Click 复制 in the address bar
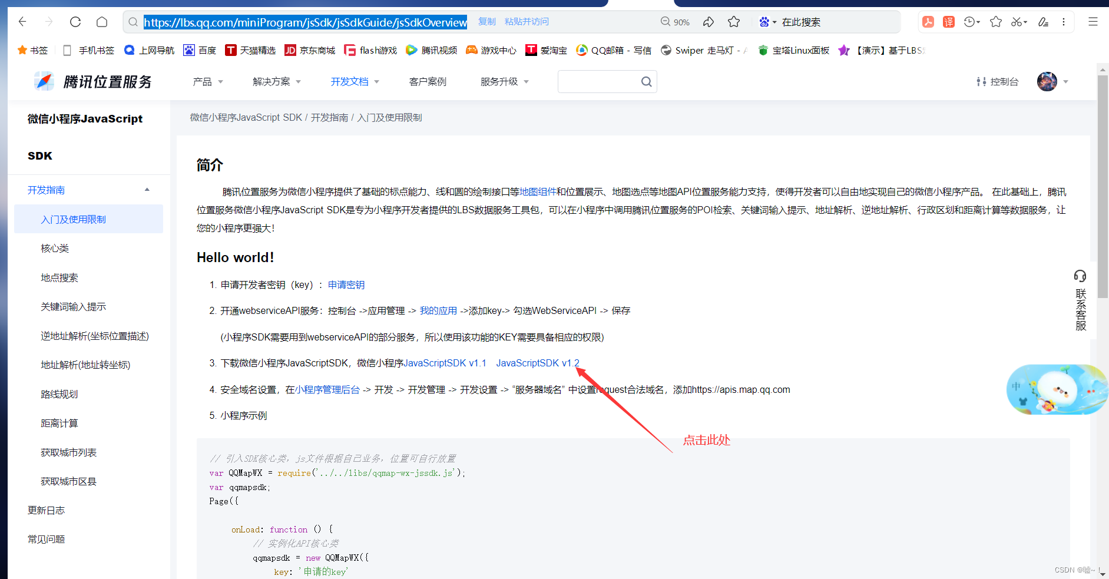The width and height of the screenshot is (1109, 579). (x=487, y=22)
